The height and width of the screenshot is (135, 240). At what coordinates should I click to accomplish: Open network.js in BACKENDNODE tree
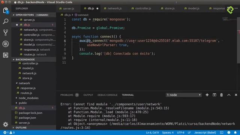(34, 73)
